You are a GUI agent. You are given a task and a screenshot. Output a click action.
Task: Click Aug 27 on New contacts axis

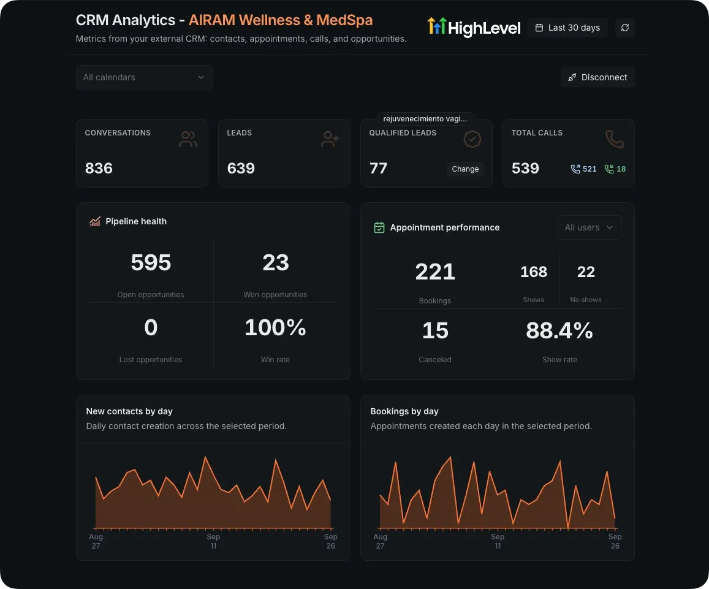click(x=96, y=541)
